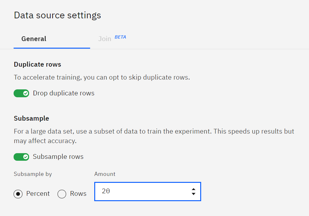Select the Rows radio button

point(62,194)
